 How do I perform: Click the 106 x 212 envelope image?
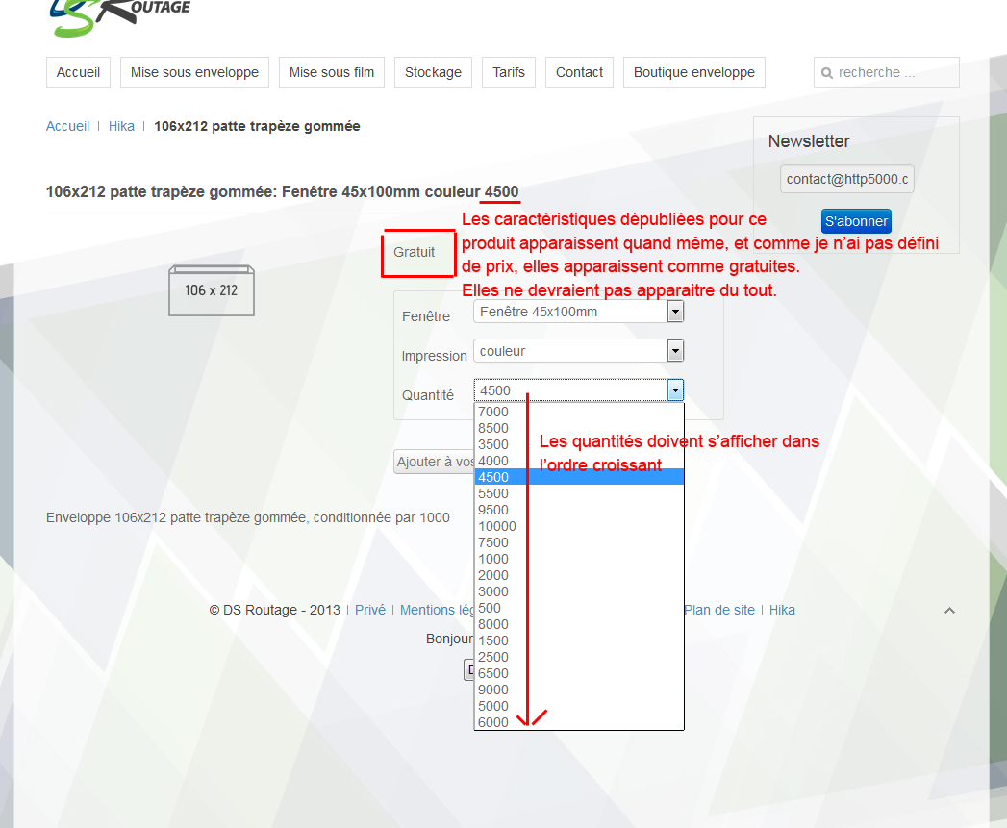coord(212,290)
